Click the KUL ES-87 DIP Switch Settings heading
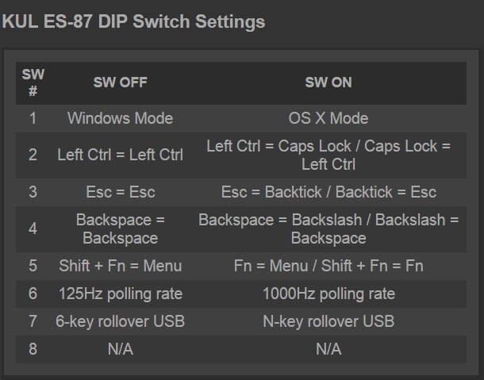This screenshot has width=484, height=380. [x=133, y=21]
